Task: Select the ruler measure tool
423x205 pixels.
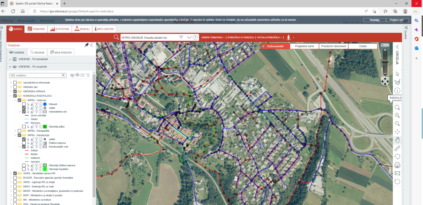Action: [x=397, y=148]
